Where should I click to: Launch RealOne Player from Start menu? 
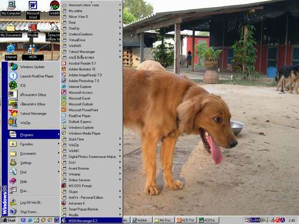pos(34,76)
